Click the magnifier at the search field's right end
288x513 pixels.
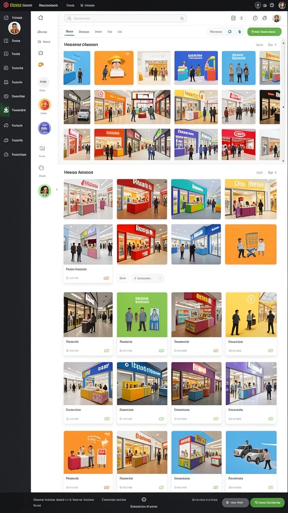click(182, 19)
